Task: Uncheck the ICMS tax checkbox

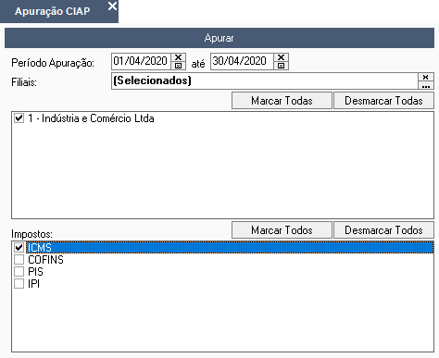Action: point(19,247)
